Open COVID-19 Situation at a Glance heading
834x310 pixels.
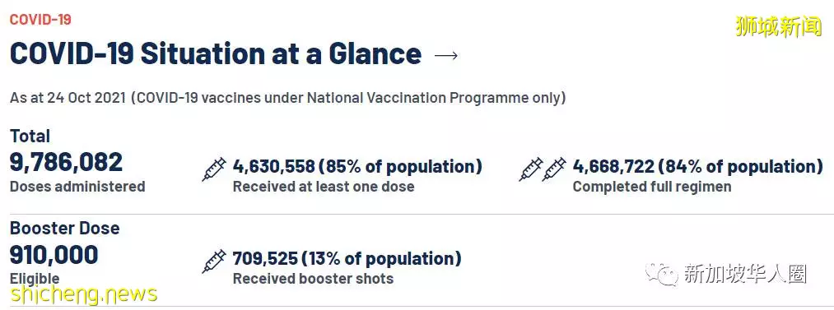pyautogui.click(x=216, y=54)
